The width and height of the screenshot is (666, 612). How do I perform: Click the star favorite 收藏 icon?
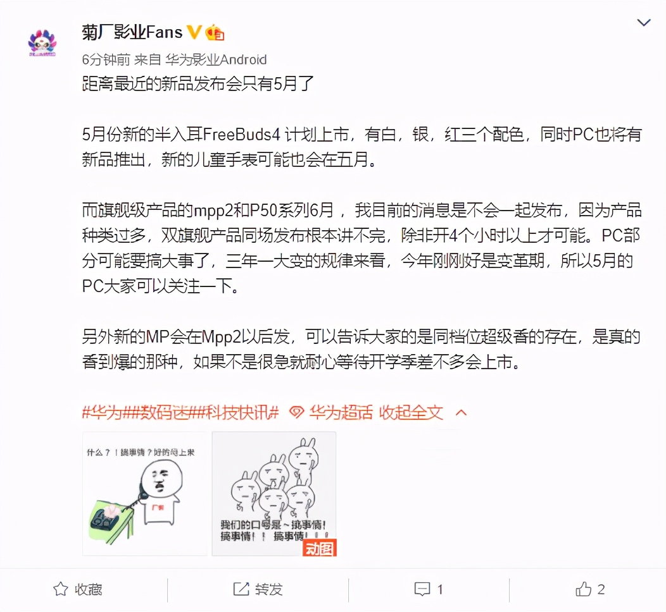[60, 589]
